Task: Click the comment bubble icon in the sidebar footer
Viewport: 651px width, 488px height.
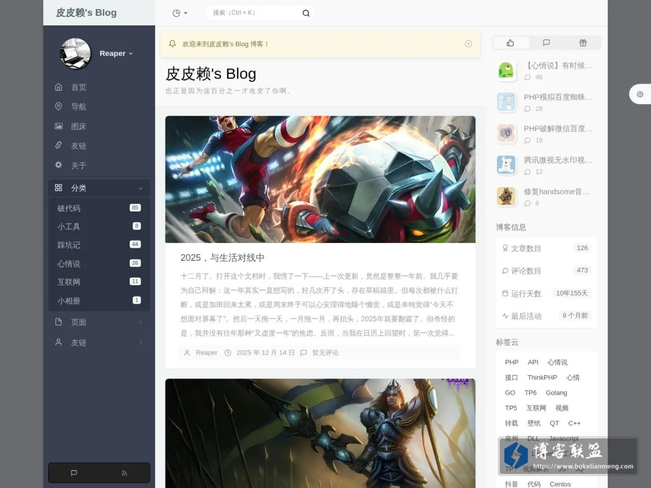Action: click(x=74, y=473)
